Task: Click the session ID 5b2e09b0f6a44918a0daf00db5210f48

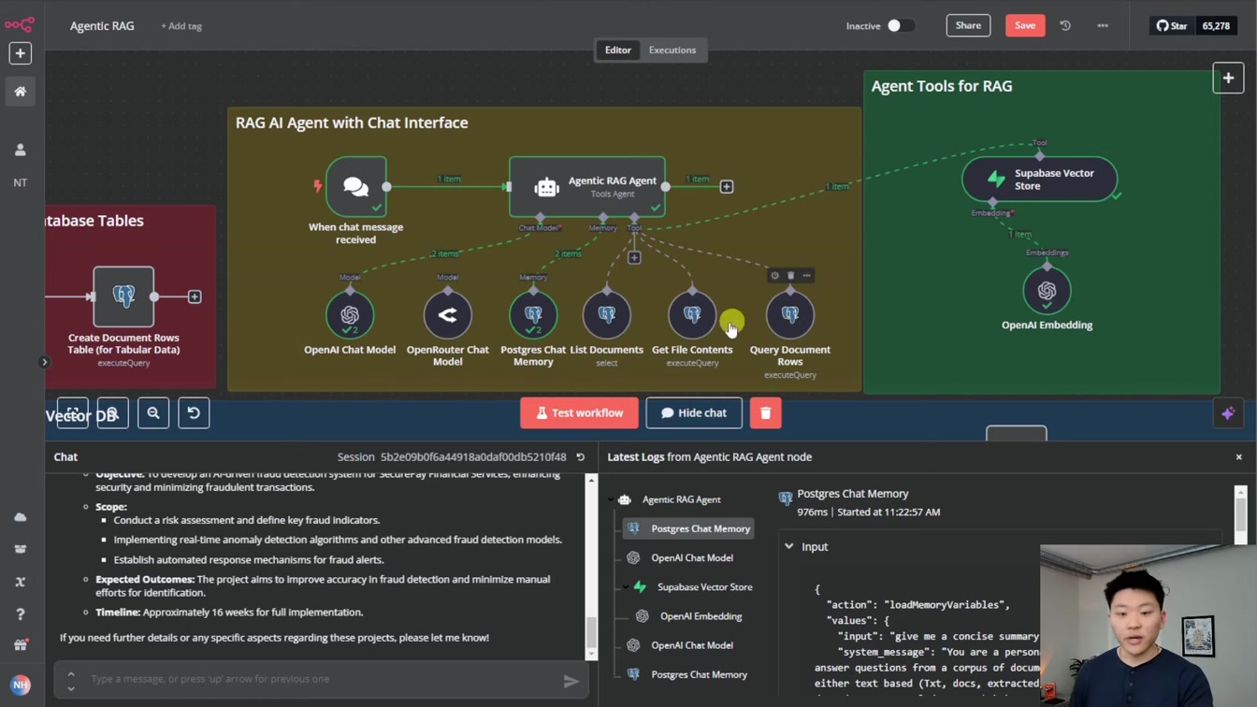Action: click(x=473, y=457)
